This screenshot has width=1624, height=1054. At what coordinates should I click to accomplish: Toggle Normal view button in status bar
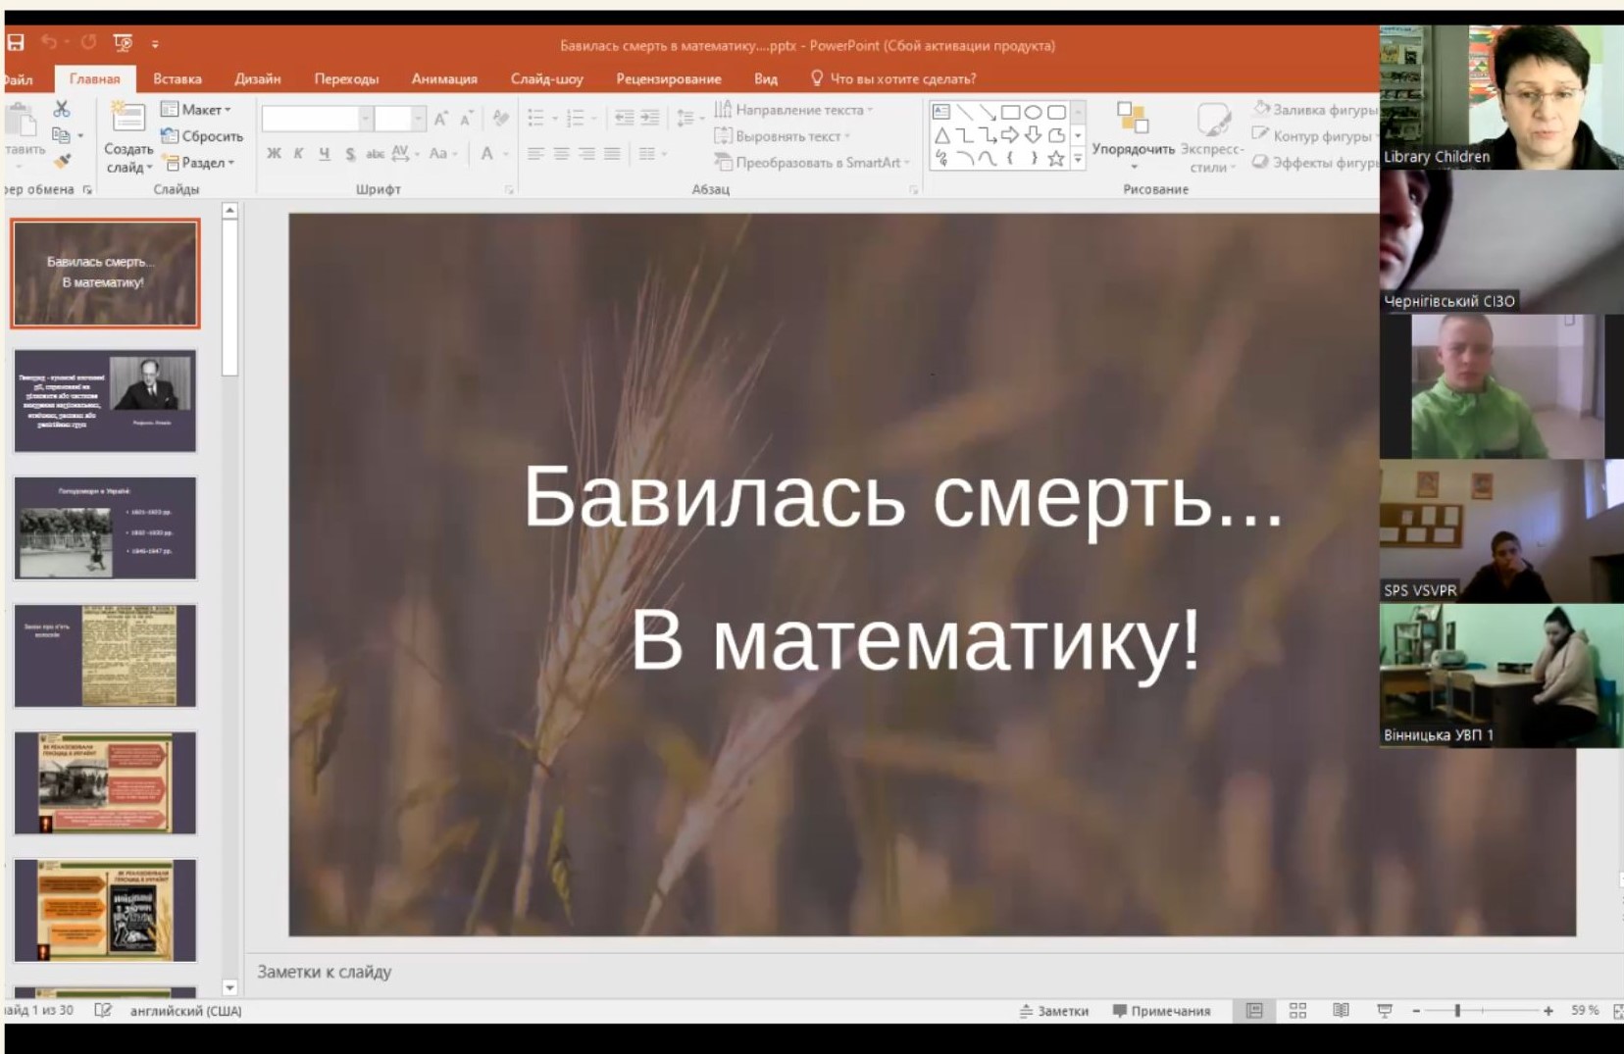pyautogui.click(x=1254, y=1010)
